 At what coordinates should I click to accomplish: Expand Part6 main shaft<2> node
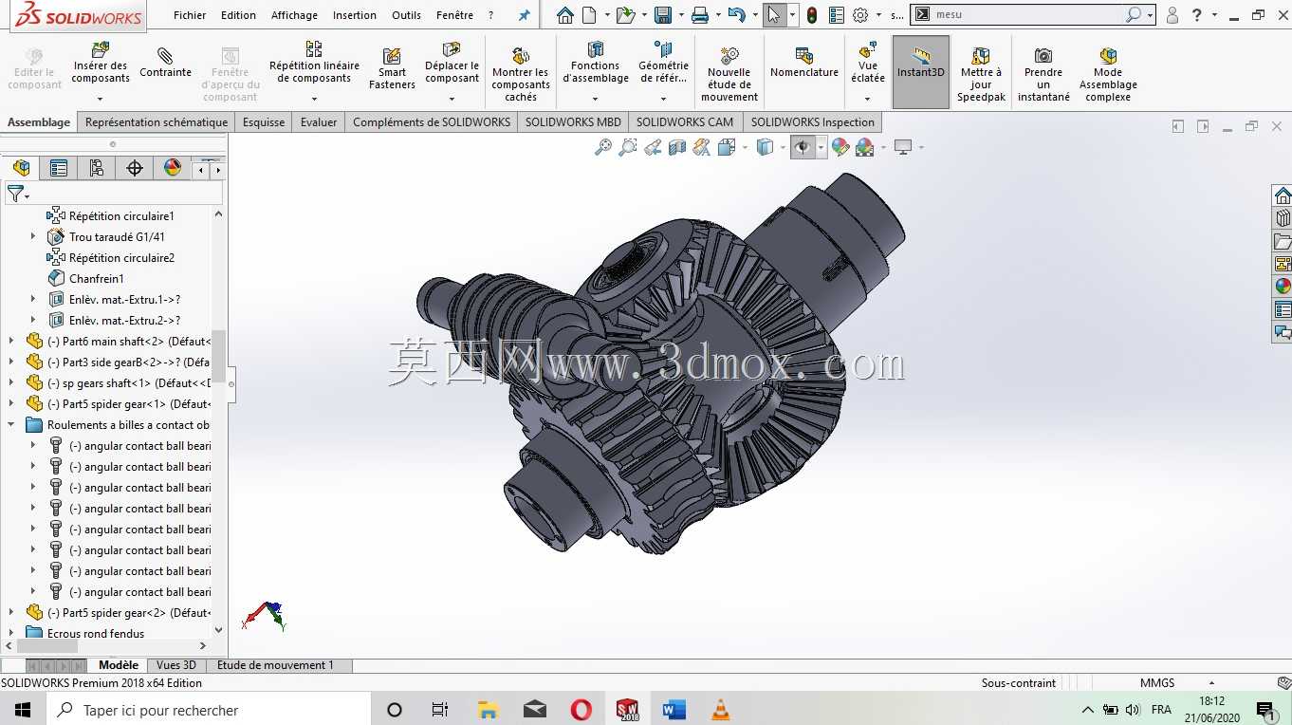point(11,342)
